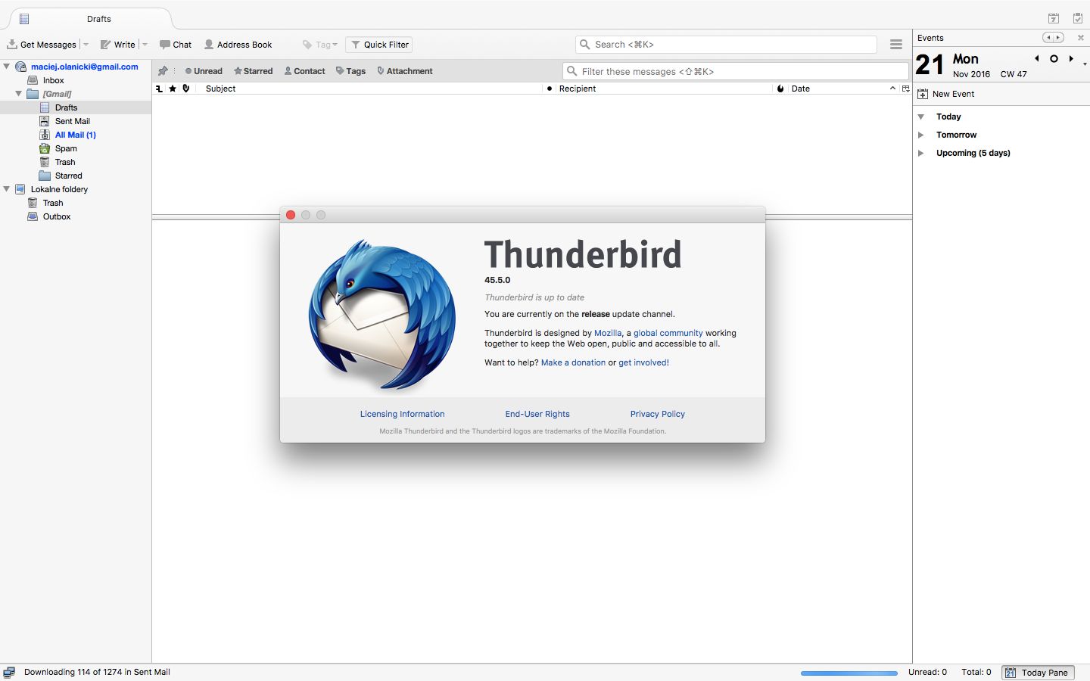Go to the previous day in Today Pane
This screenshot has width=1090, height=681.
(x=1037, y=58)
